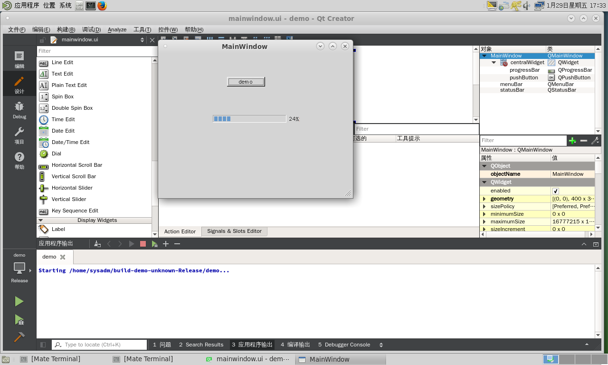Stop the running program with red square

point(143,244)
